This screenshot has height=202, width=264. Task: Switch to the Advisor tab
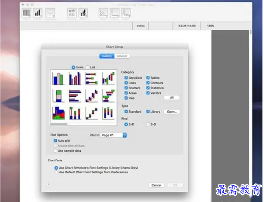(x=122, y=56)
